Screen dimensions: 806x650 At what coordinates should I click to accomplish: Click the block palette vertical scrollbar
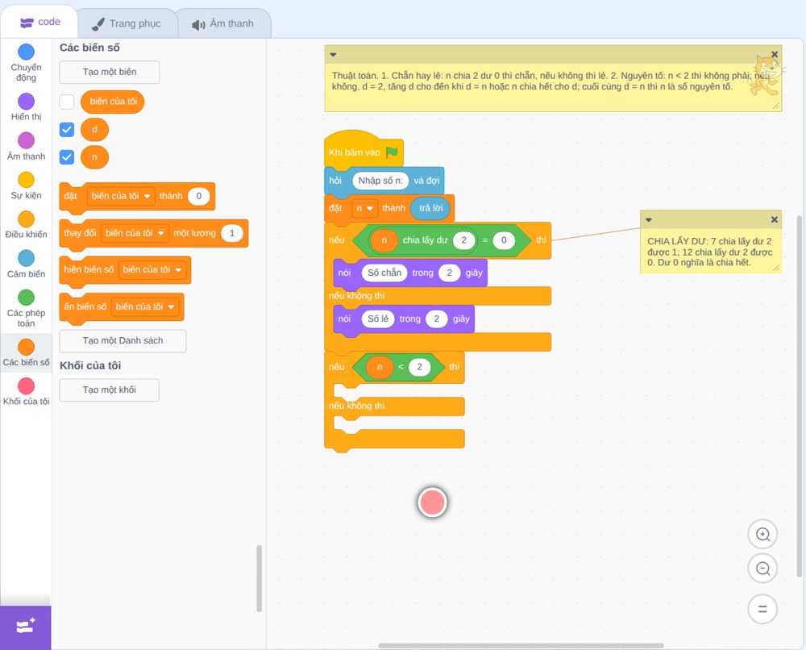tap(259, 578)
